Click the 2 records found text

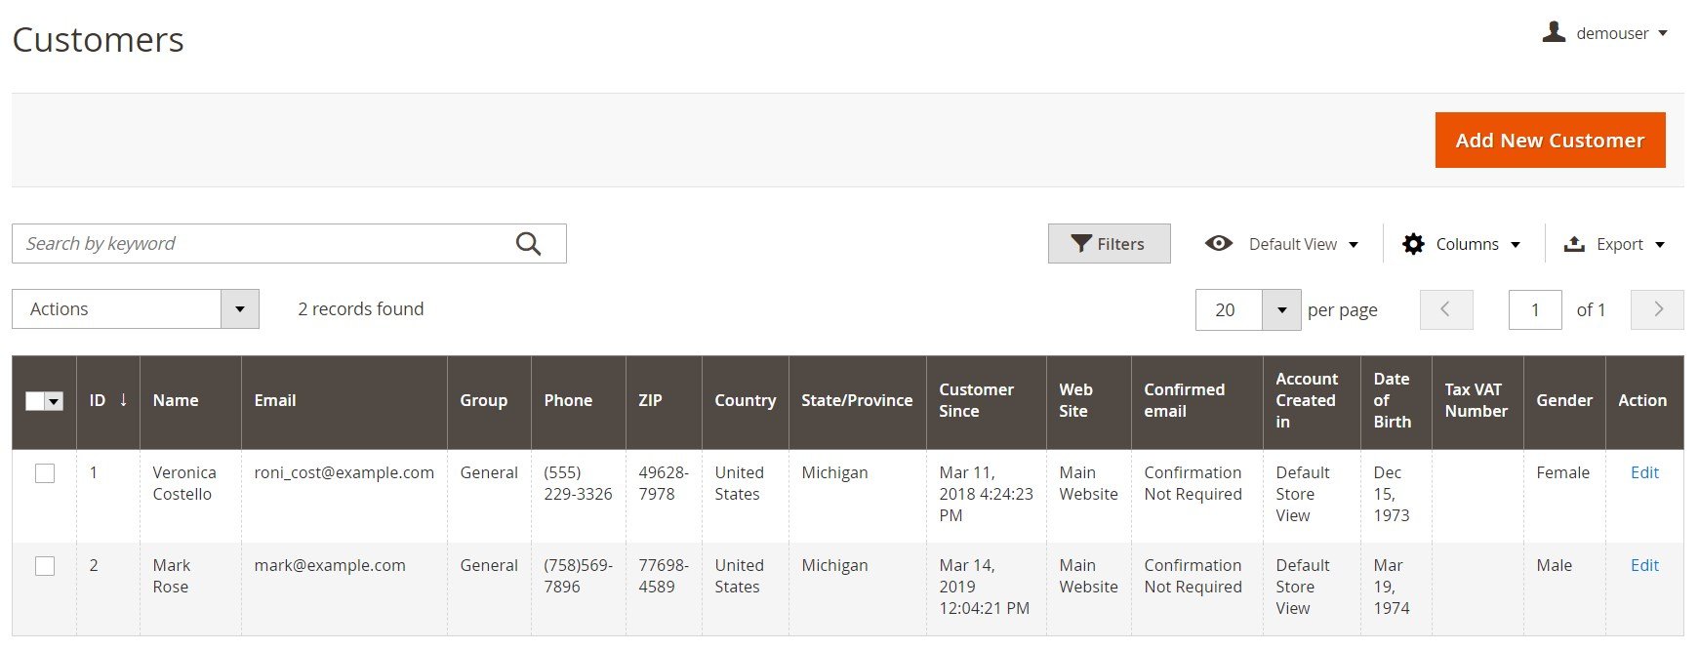pyautogui.click(x=361, y=309)
